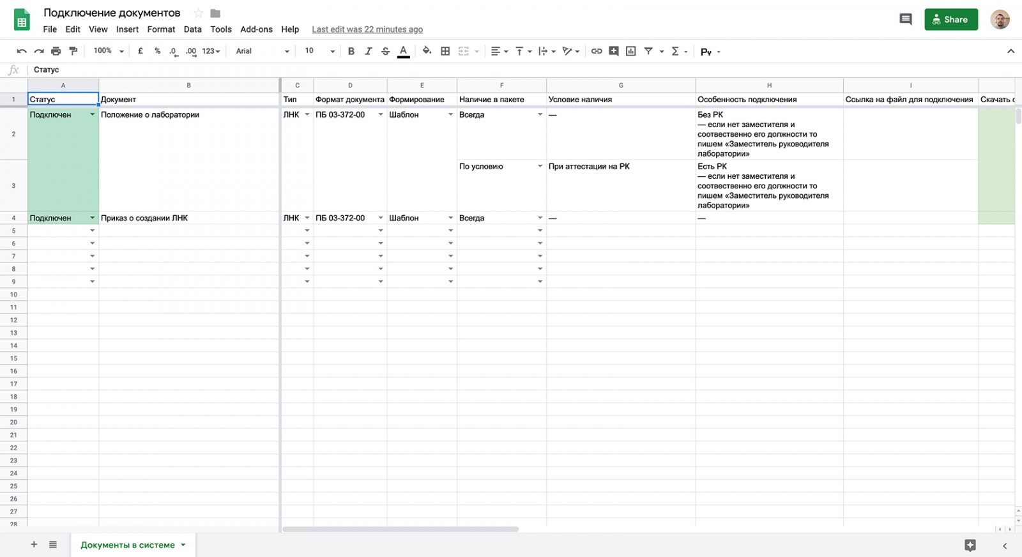Open the font size 10 dropdown
This screenshot has width=1022, height=557.
pos(319,51)
